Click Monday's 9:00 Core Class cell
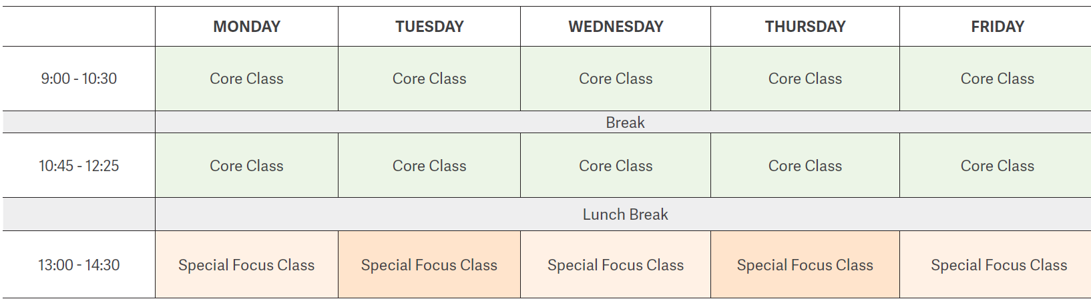This screenshot has height=301, width=1091. [x=246, y=79]
